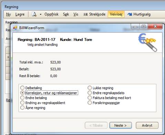Click the Hurtigsalg arrow icon

point(130,14)
